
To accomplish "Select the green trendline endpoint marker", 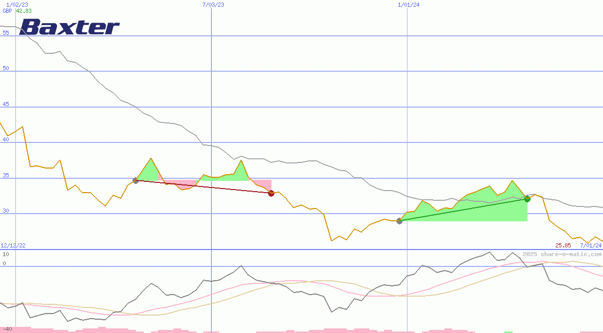I will click(x=527, y=199).
